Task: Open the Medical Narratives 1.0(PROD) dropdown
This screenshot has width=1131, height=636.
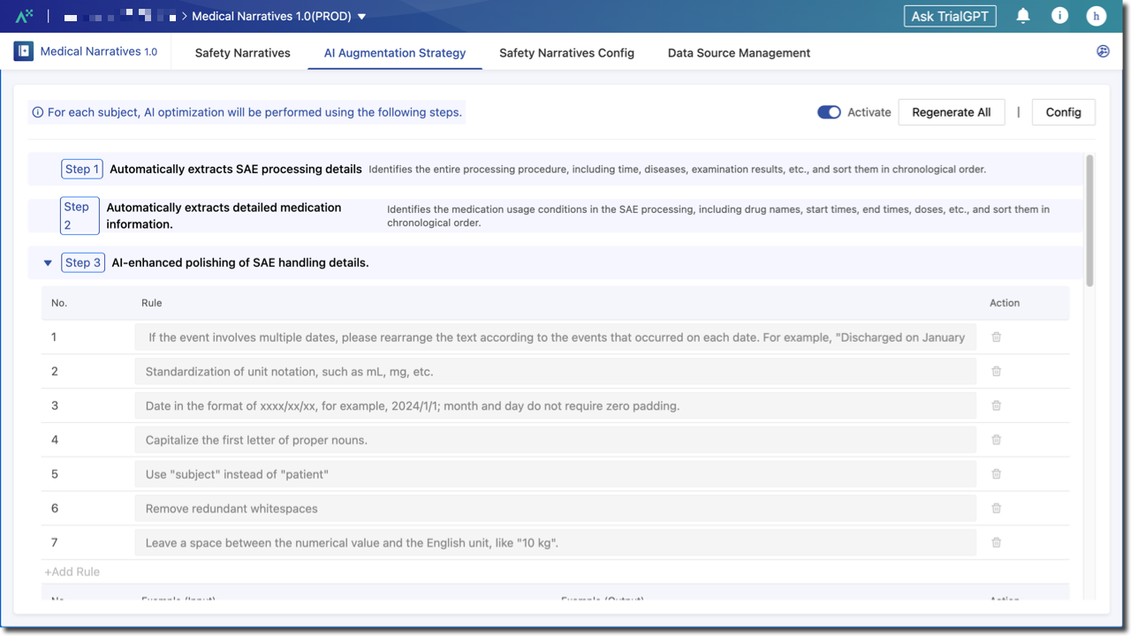Action: click(x=278, y=16)
